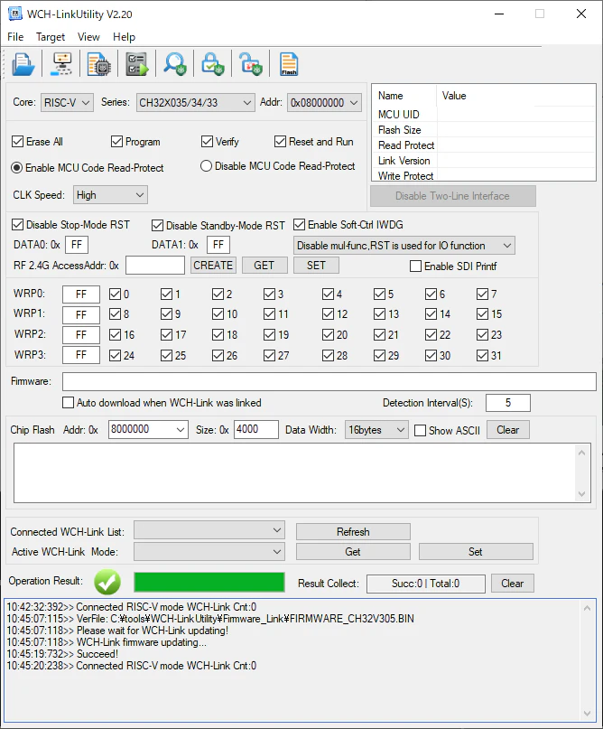Click in the Firmware path field

329,382
